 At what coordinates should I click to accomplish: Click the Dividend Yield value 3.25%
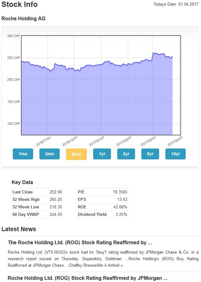(x=121, y=214)
